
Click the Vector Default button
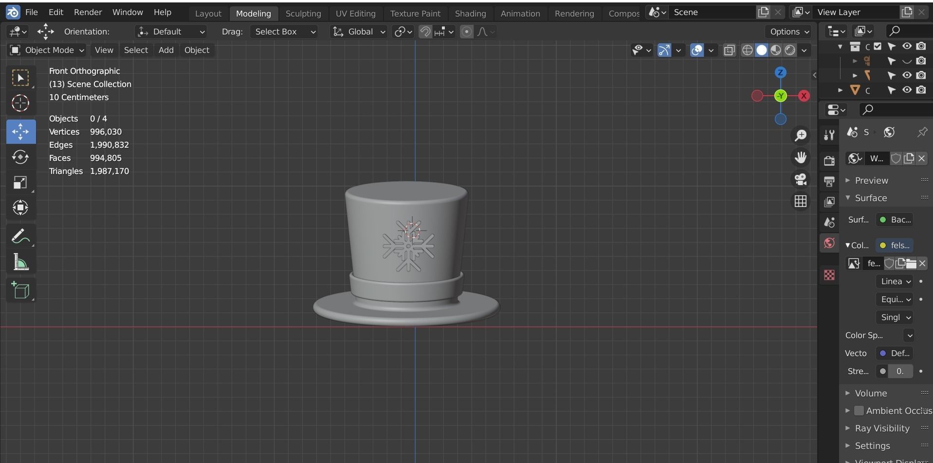(895, 353)
